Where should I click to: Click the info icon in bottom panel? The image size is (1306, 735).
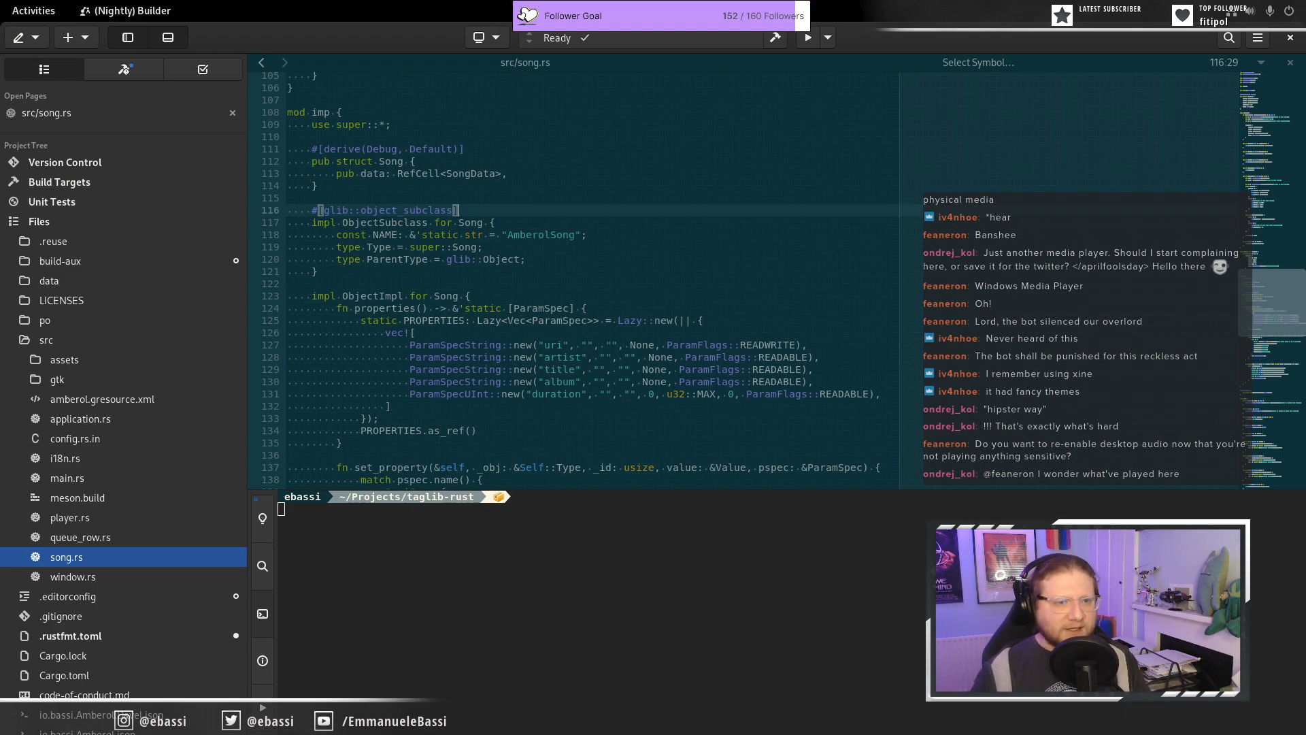point(263,661)
